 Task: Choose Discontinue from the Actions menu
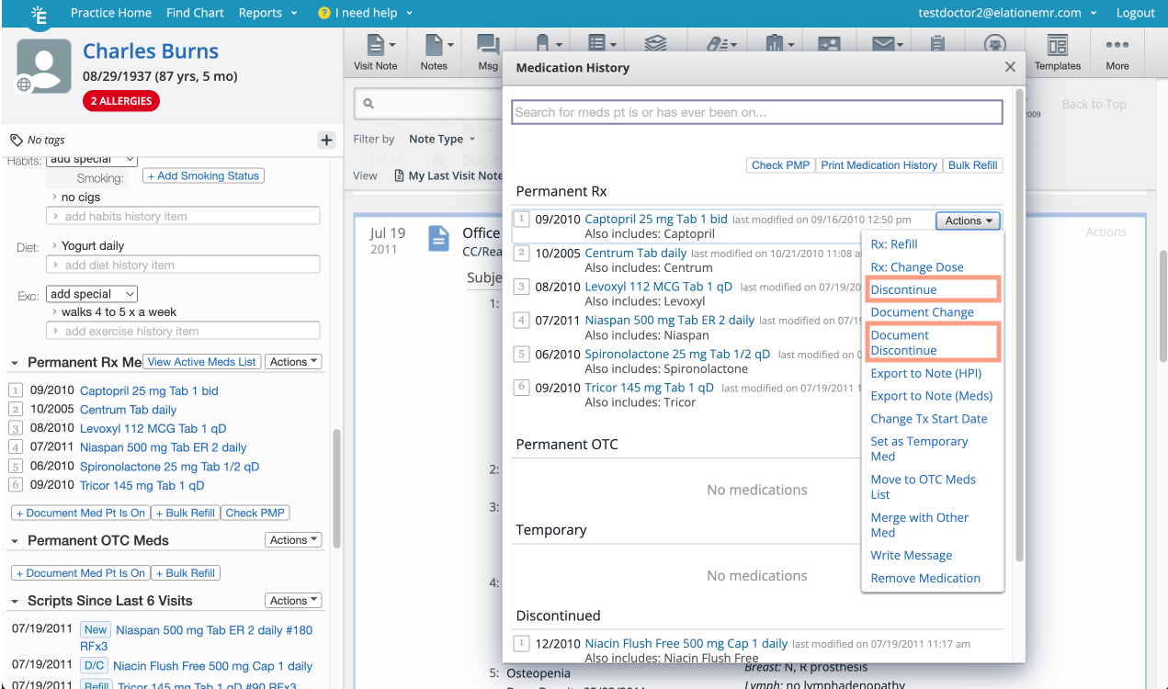click(904, 289)
